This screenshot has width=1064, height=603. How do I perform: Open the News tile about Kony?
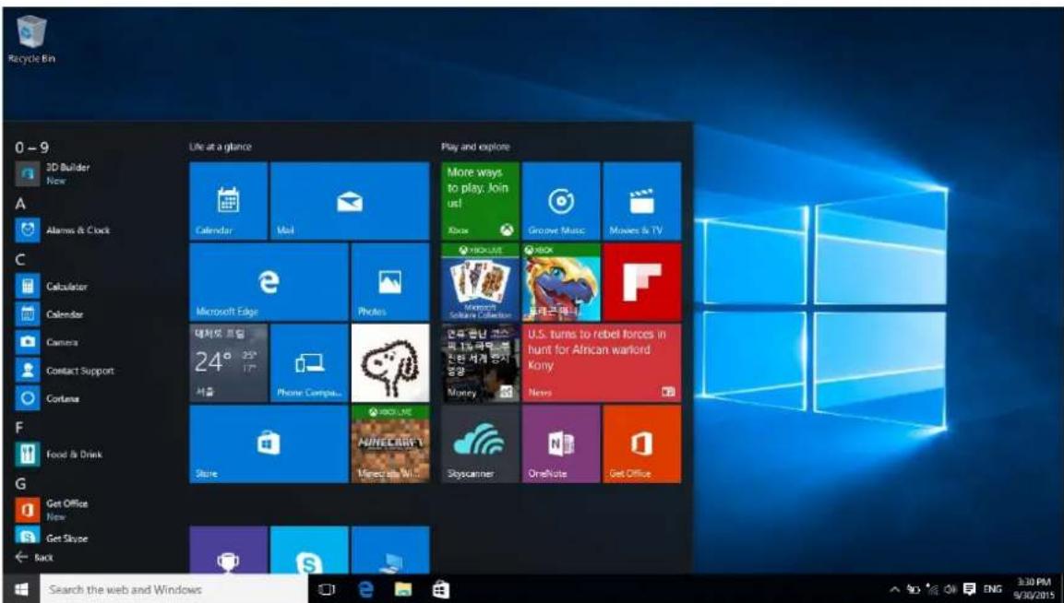[602, 363]
